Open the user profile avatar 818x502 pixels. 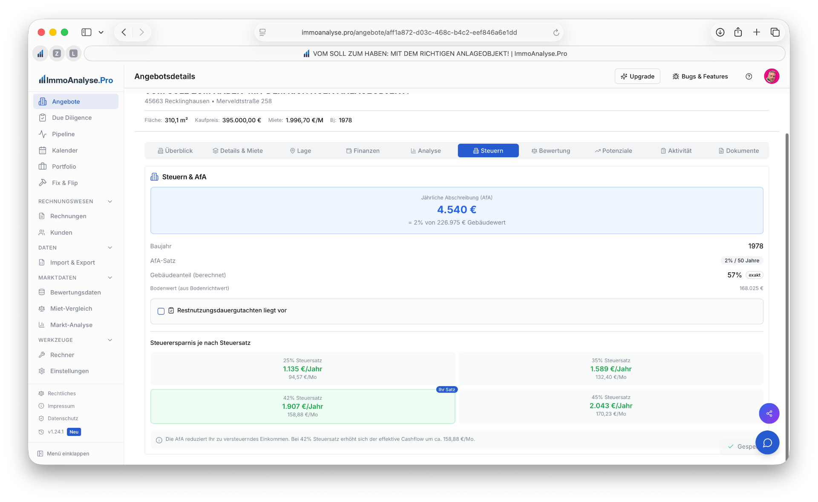[772, 76]
